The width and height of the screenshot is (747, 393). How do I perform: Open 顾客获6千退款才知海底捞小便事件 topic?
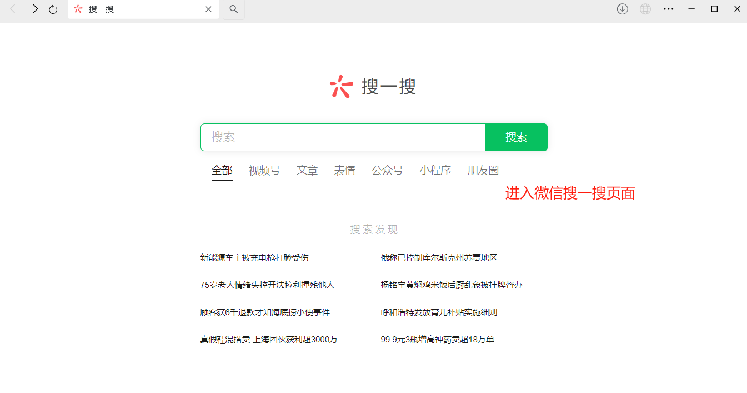click(x=265, y=312)
